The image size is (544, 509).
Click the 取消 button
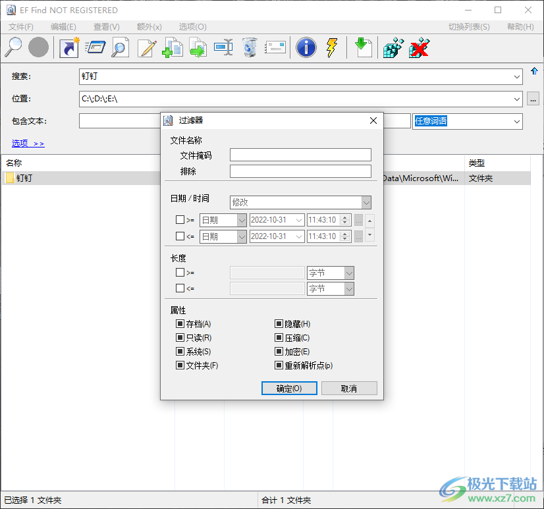point(349,388)
